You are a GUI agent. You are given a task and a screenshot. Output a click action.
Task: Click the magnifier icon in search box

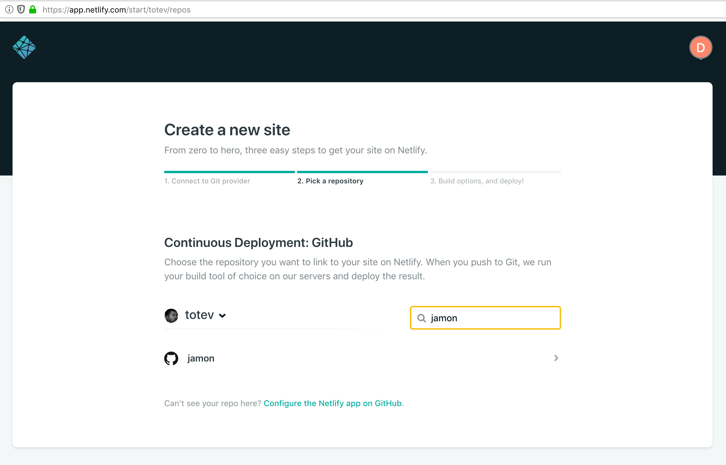(421, 318)
